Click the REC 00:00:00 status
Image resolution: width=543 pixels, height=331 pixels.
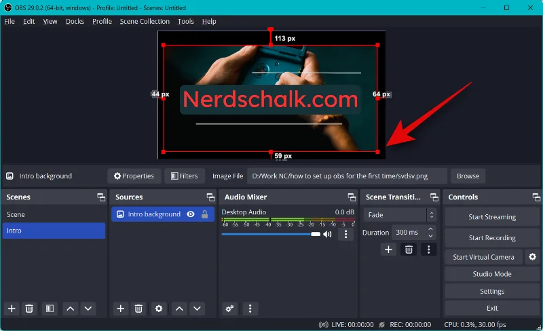pyautogui.click(x=411, y=325)
